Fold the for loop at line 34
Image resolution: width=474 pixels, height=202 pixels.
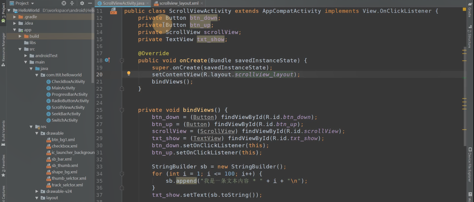pos(122,174)
